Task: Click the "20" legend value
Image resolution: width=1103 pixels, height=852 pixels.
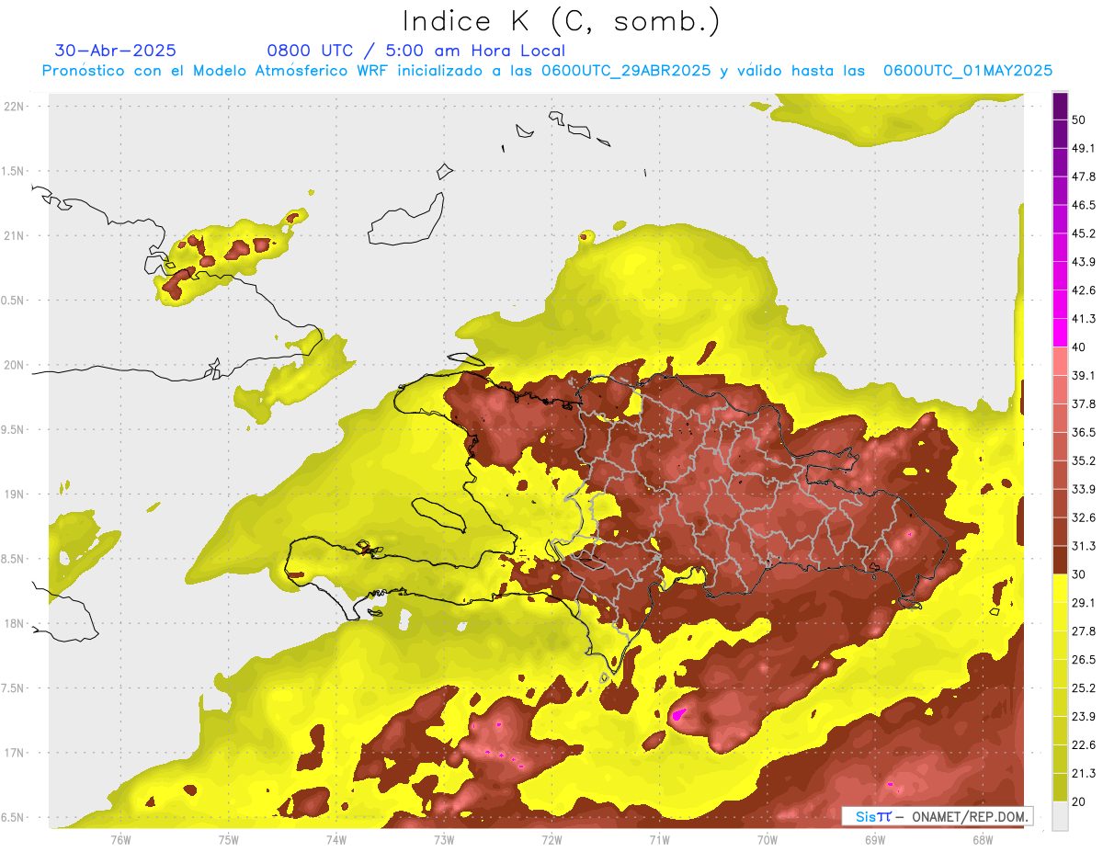Action: coord(1079,801)
